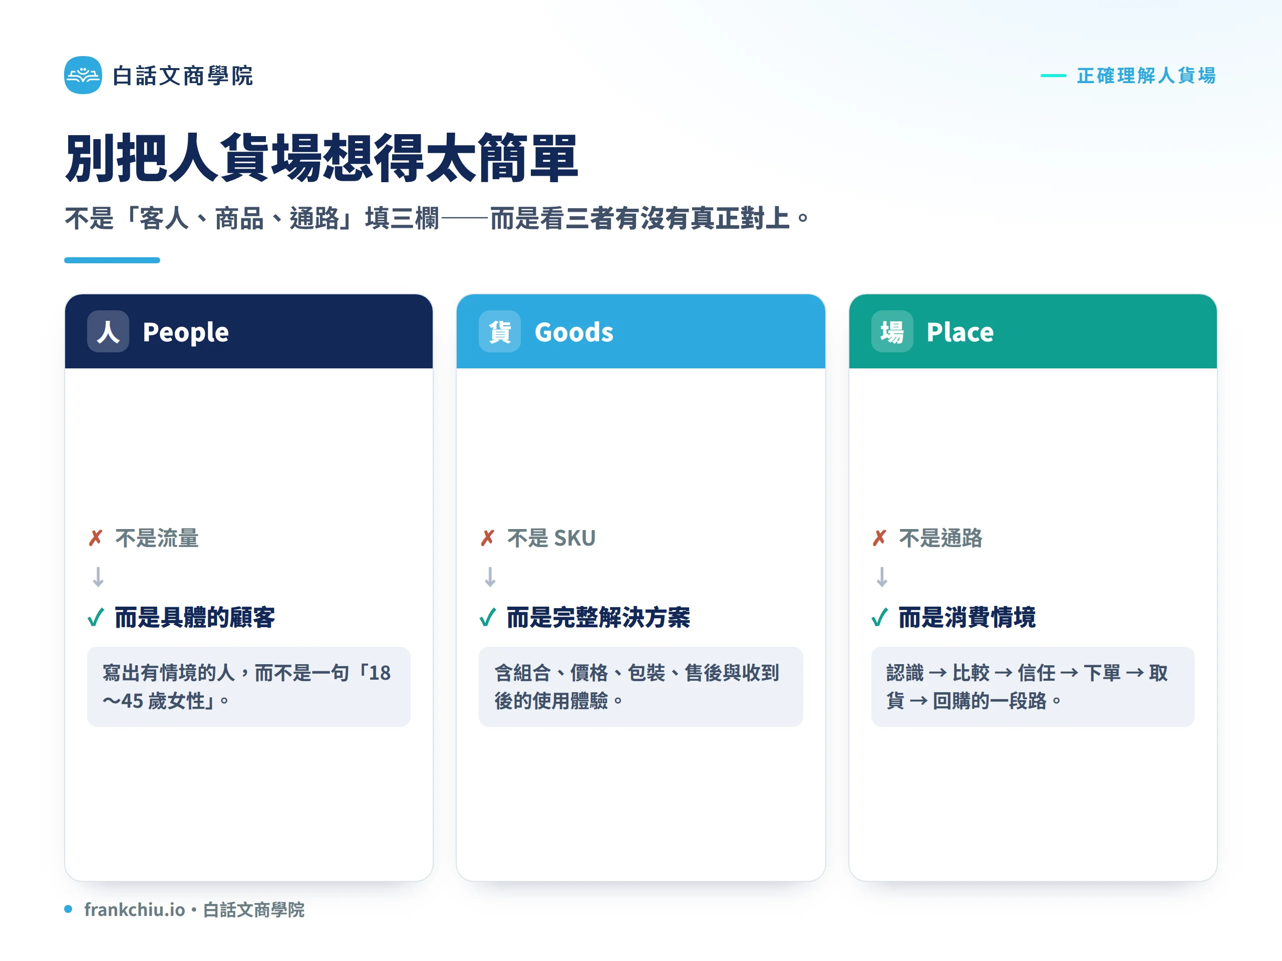
Task: Click the 場 icon in Place header
Action: (x=892, y=331)
